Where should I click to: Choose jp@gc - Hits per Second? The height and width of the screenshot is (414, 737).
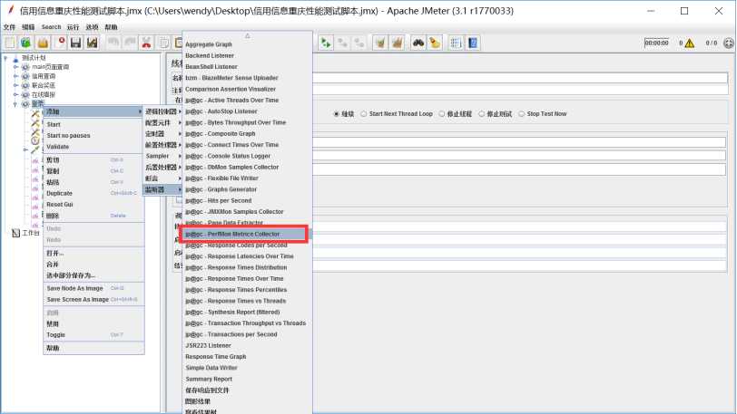[x=247, y=201]
